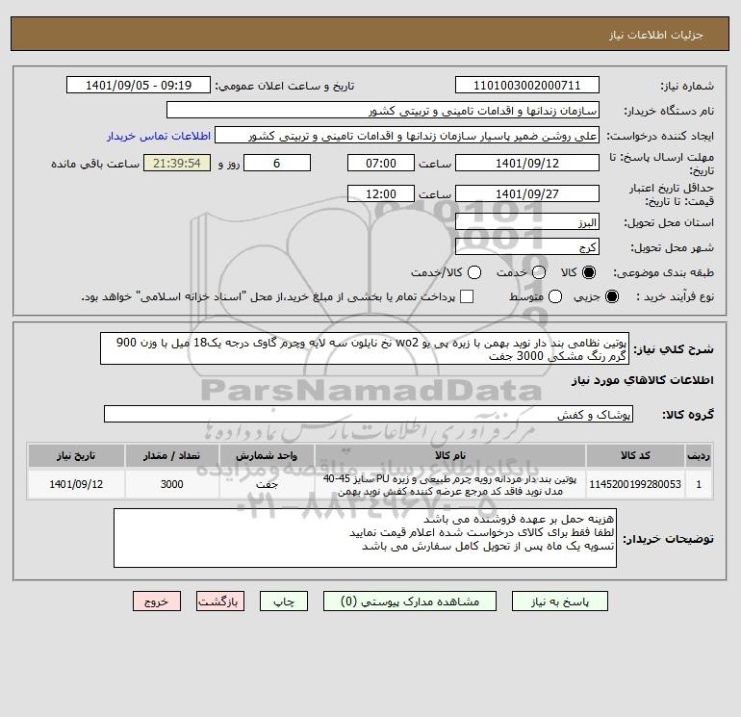Click the announcement date field 1401/09/05 - 09:19
Viewport: 741px width, 717px height.
click(139, 85)
